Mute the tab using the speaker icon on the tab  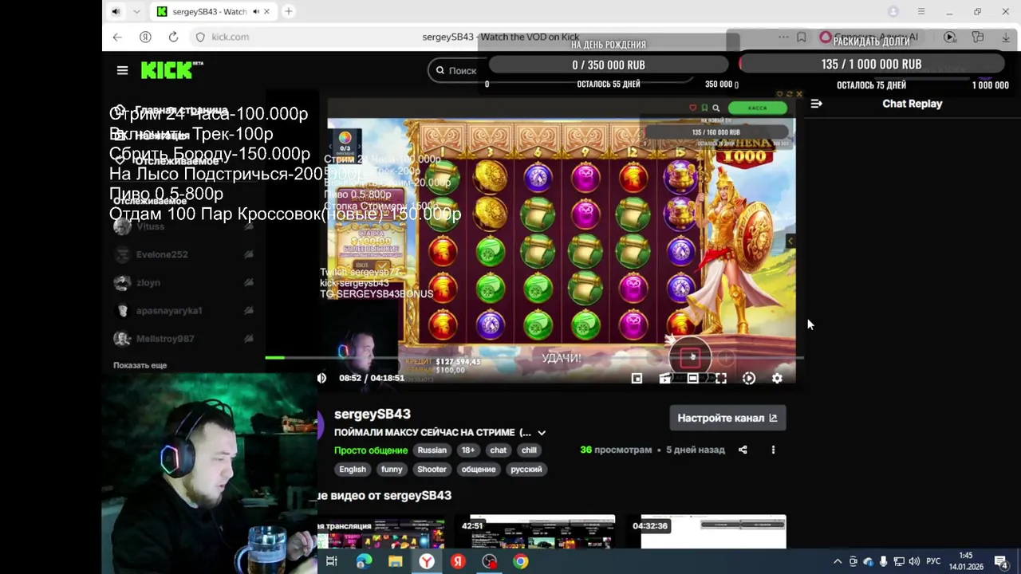pos(256,11)
